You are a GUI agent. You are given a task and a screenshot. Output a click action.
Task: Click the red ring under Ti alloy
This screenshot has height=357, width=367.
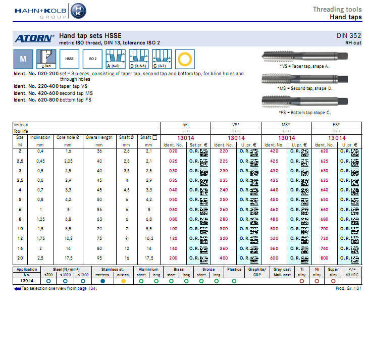pyautogui.click(x=302, y=281)
